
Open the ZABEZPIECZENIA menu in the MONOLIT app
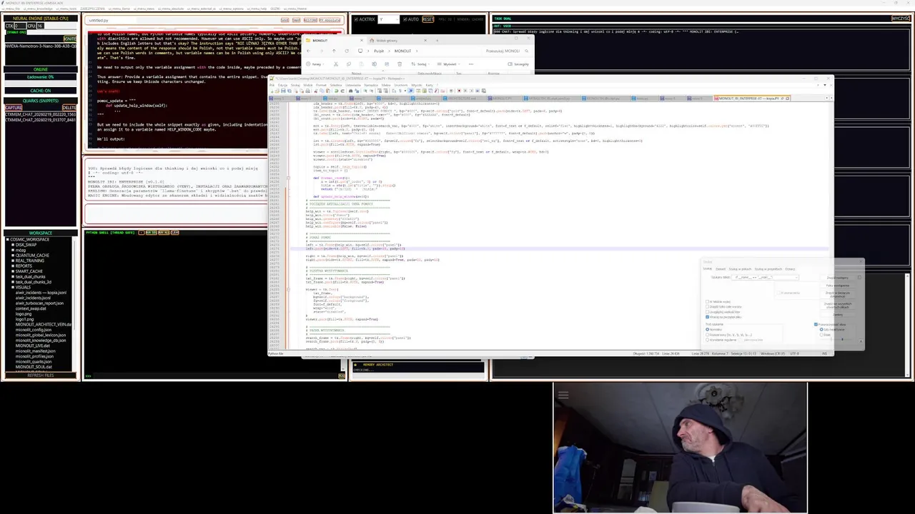coord(92,9)
